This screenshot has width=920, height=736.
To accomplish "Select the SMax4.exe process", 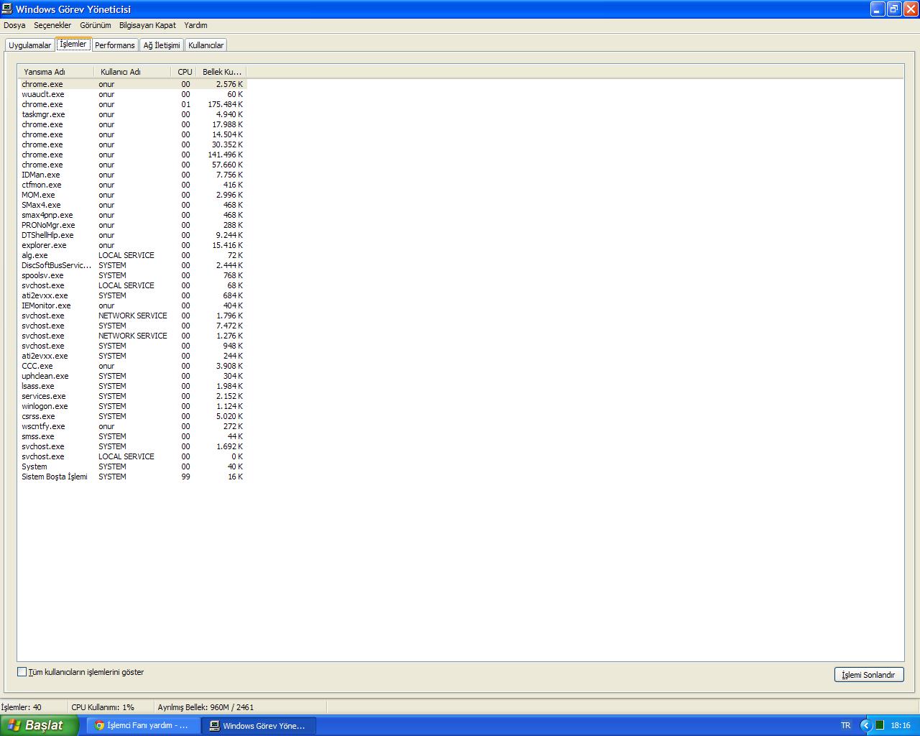I will (x=132, y=205).
